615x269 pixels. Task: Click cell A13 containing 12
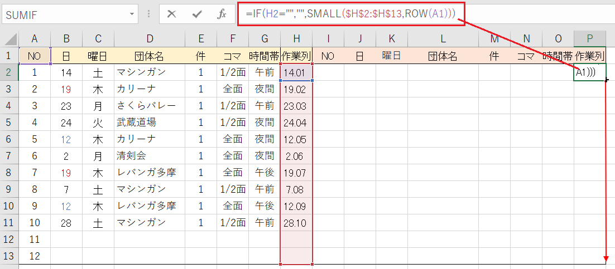pyautogui.click(x=35, y=256)
